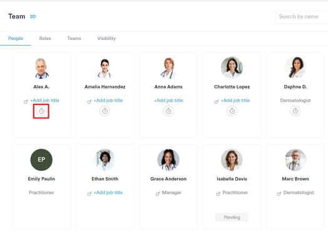
Task: Click the badge icon next to Marc Brown's Dermatologist
Action: point(279,193)
